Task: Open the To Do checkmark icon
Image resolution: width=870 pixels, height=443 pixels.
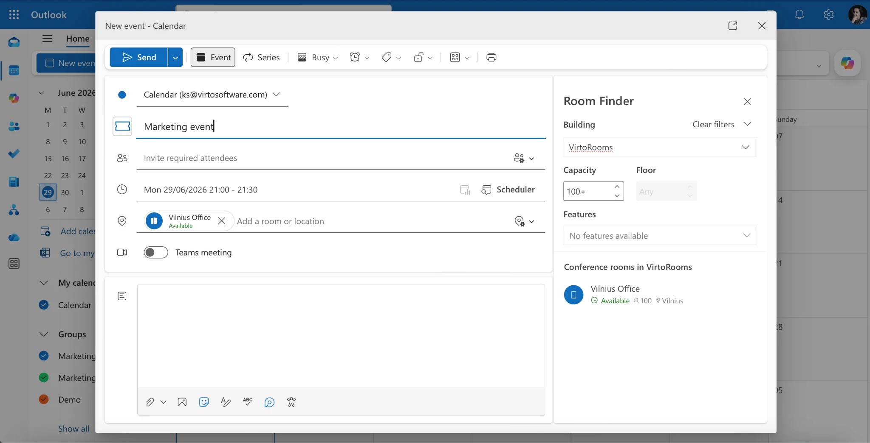Action: [x=14, y=153]
